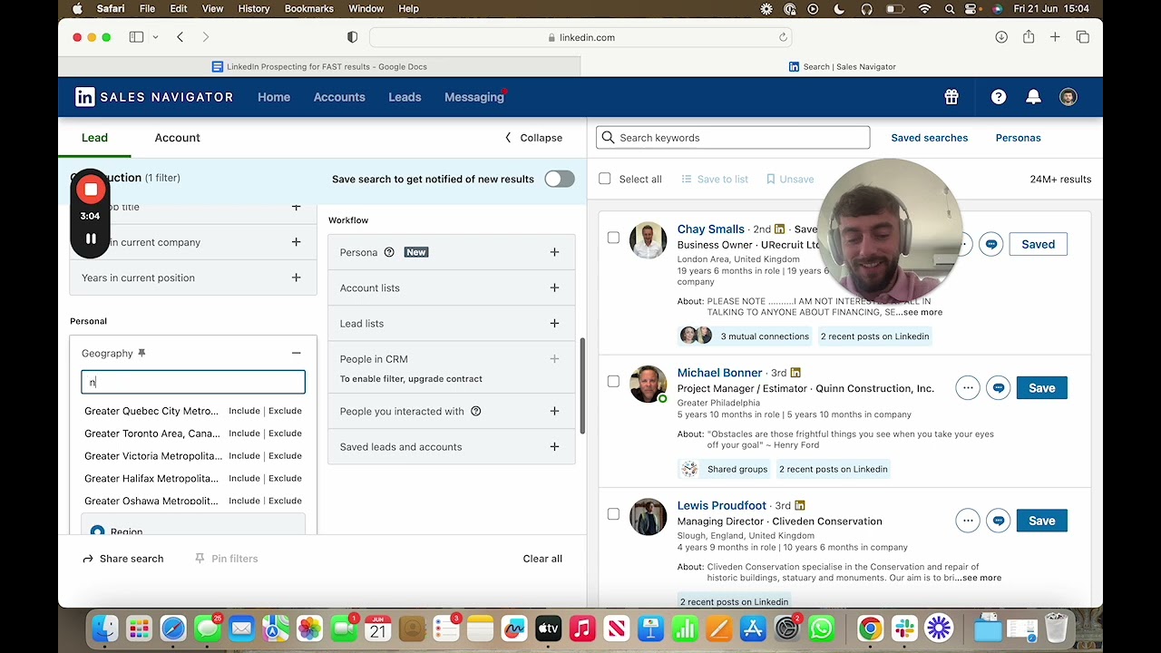Expand the Lead lists filter
Screen dimensions: 1161x653
pyautogui.click(x=554, y=323)
